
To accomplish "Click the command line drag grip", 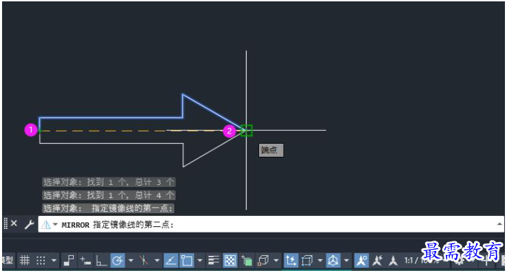I will pyautogui.click(x=6, y=223).
